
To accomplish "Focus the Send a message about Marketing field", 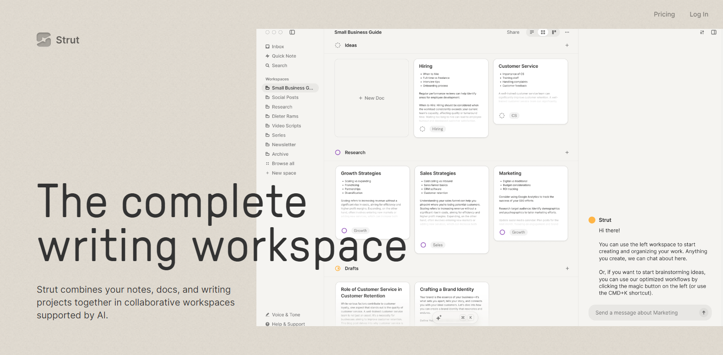I will 650,312.
